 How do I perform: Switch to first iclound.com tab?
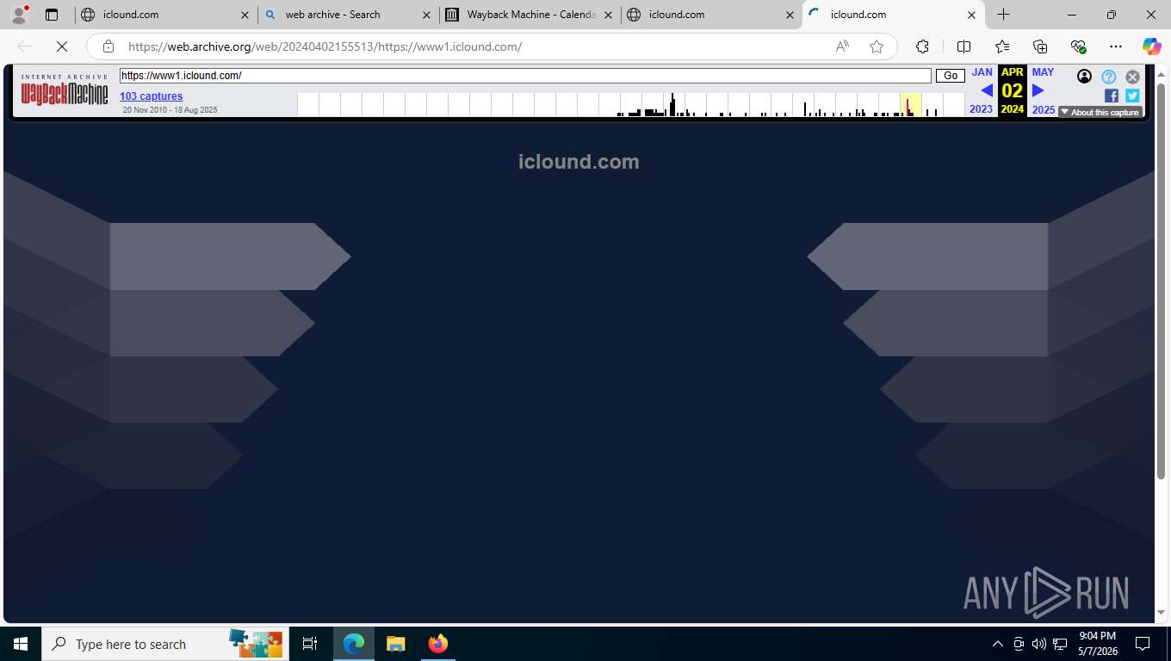click(165, 15)
